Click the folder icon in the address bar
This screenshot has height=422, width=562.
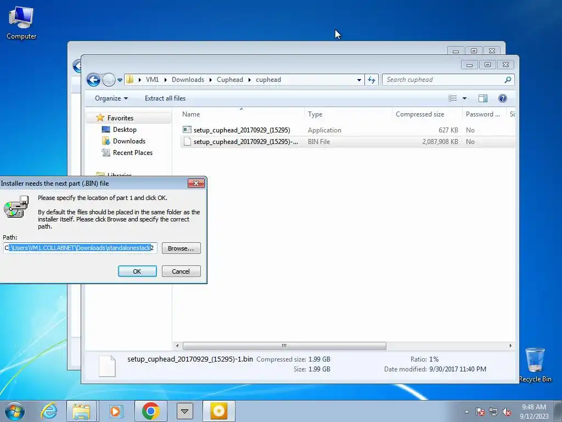pos(130,80)
